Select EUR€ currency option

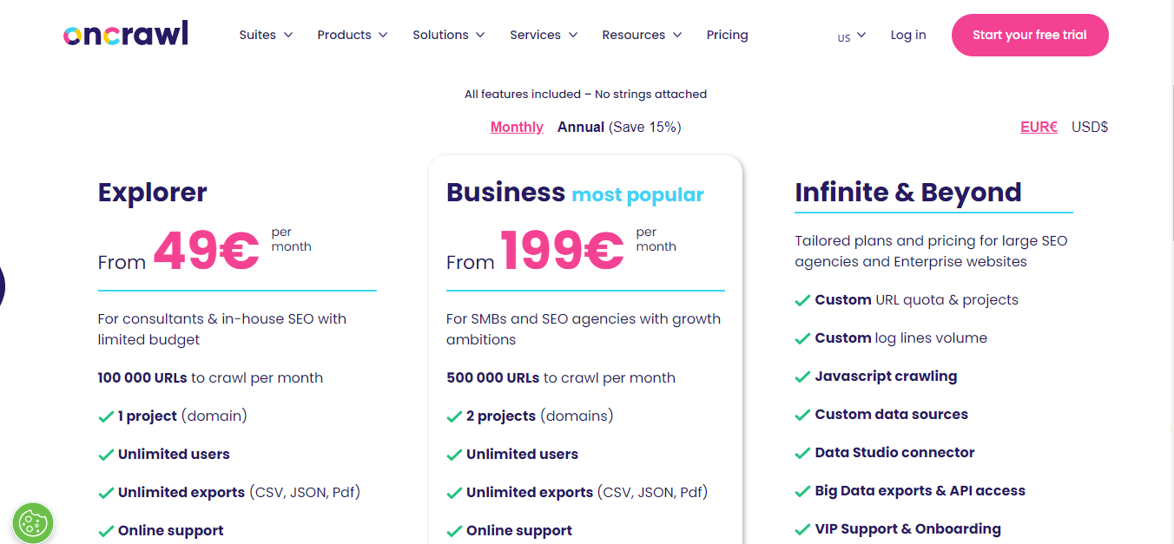(x=1039, y=127)
